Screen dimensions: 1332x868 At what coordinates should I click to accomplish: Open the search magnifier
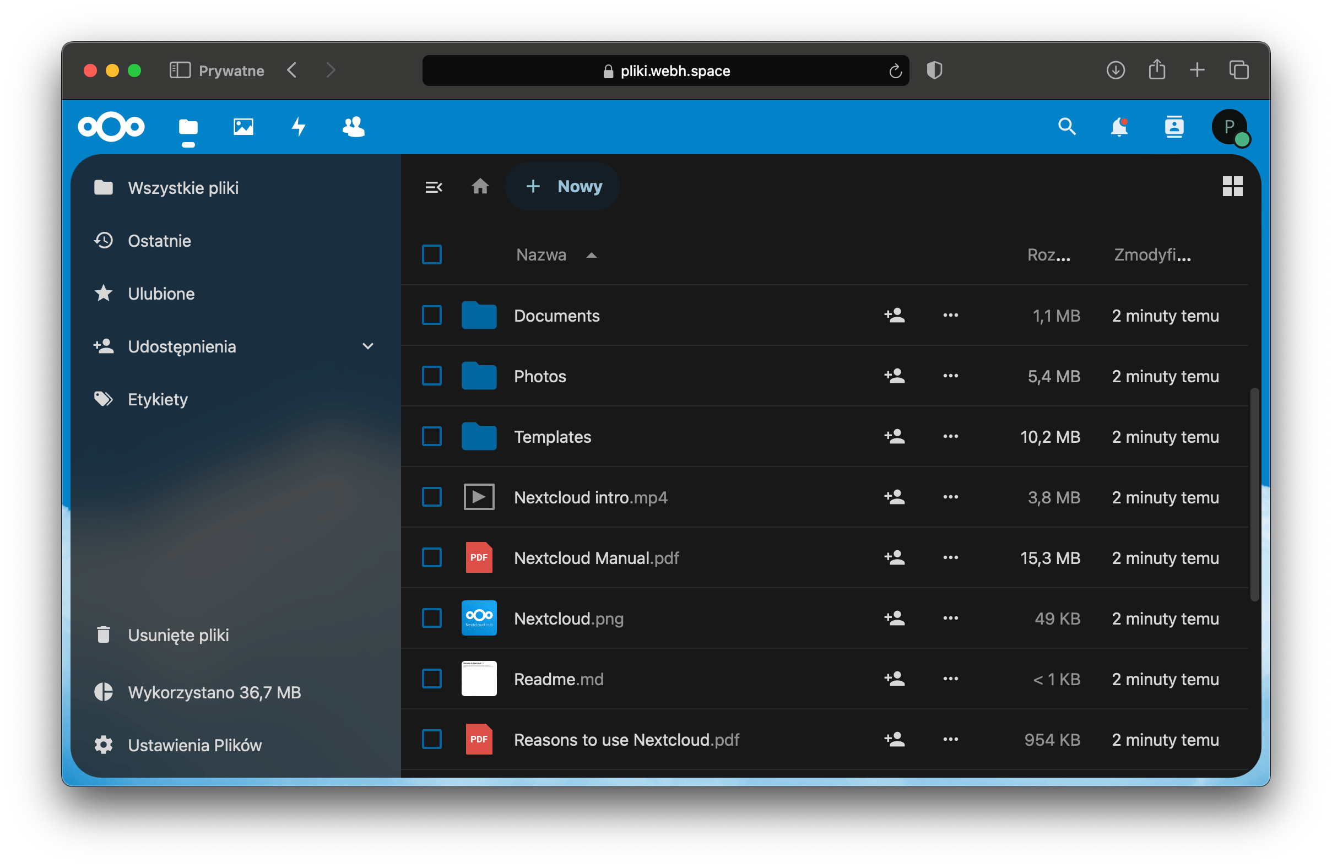(1066, 127)
